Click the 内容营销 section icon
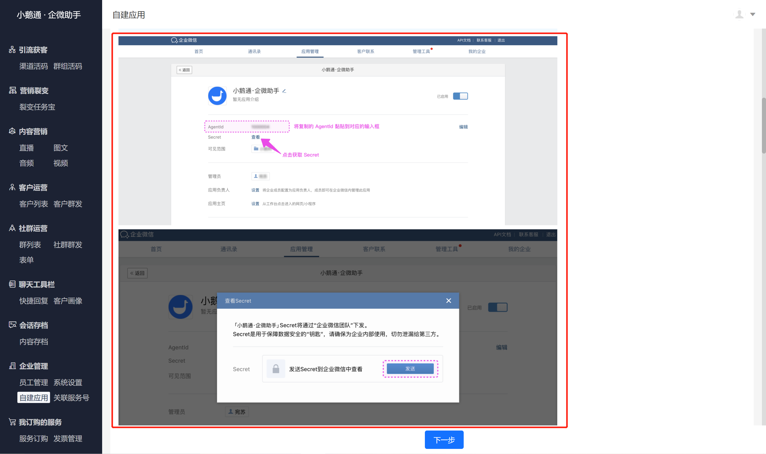This screenshot has width=766, height=454. 12,131
